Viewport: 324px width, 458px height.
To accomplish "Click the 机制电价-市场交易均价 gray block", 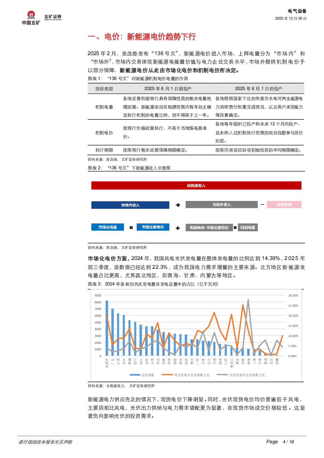I will (x=209, y=227).
